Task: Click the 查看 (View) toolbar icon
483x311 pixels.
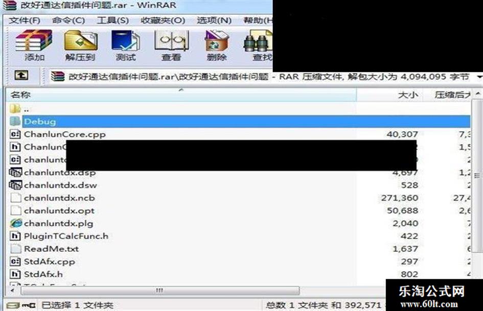Action: [171, 40]
